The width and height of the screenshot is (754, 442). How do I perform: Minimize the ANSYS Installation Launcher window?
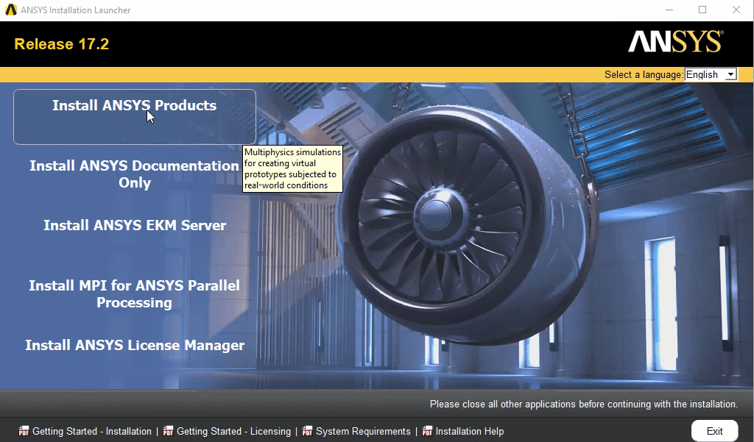[x=669, y=10]
